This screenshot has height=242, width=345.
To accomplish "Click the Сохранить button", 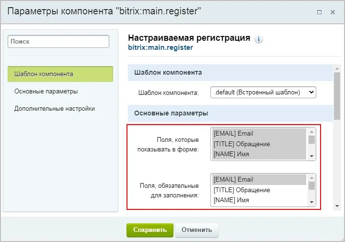I will (150, 230).
